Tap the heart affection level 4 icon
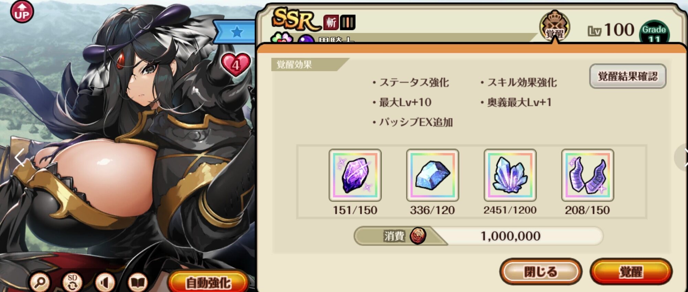Viewport: 688px width, 292px height. pyautogui.click(x=236, y=64)
